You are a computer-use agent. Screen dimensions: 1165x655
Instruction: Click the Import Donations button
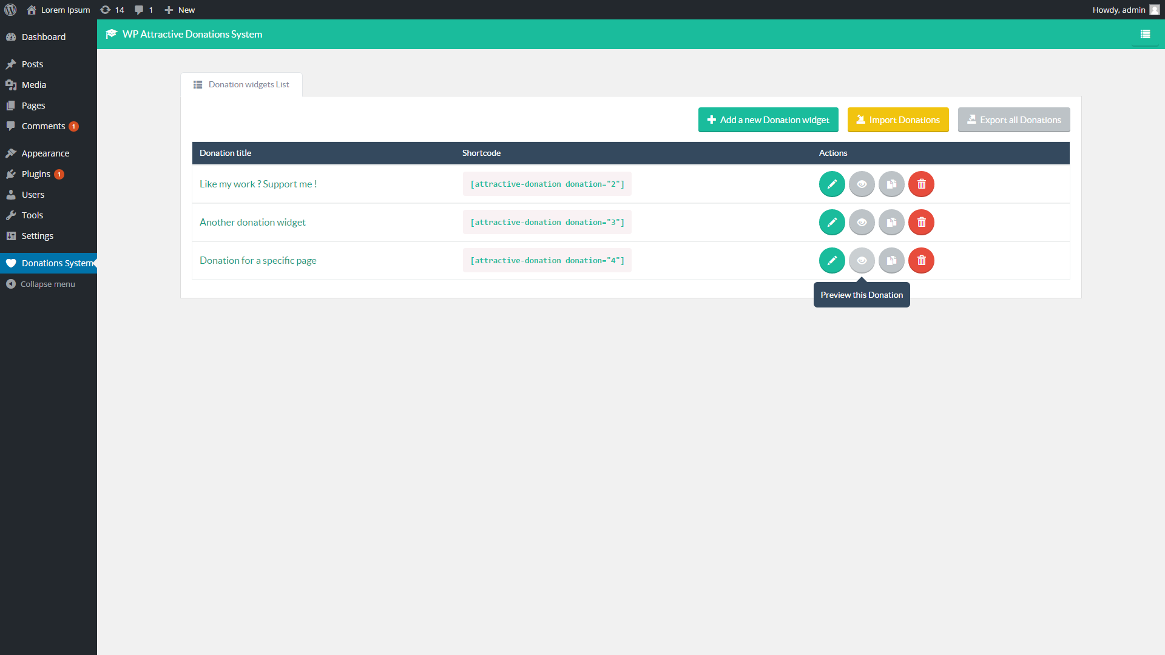(x=898, y=119)
